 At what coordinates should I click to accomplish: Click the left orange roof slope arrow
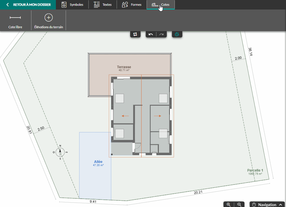125,116
